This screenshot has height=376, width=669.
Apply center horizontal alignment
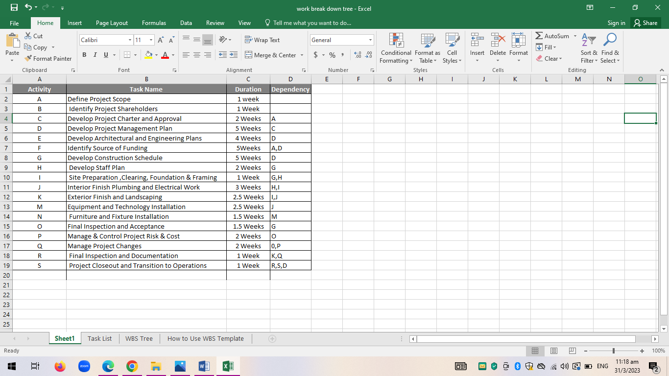[x=197, y=55]
